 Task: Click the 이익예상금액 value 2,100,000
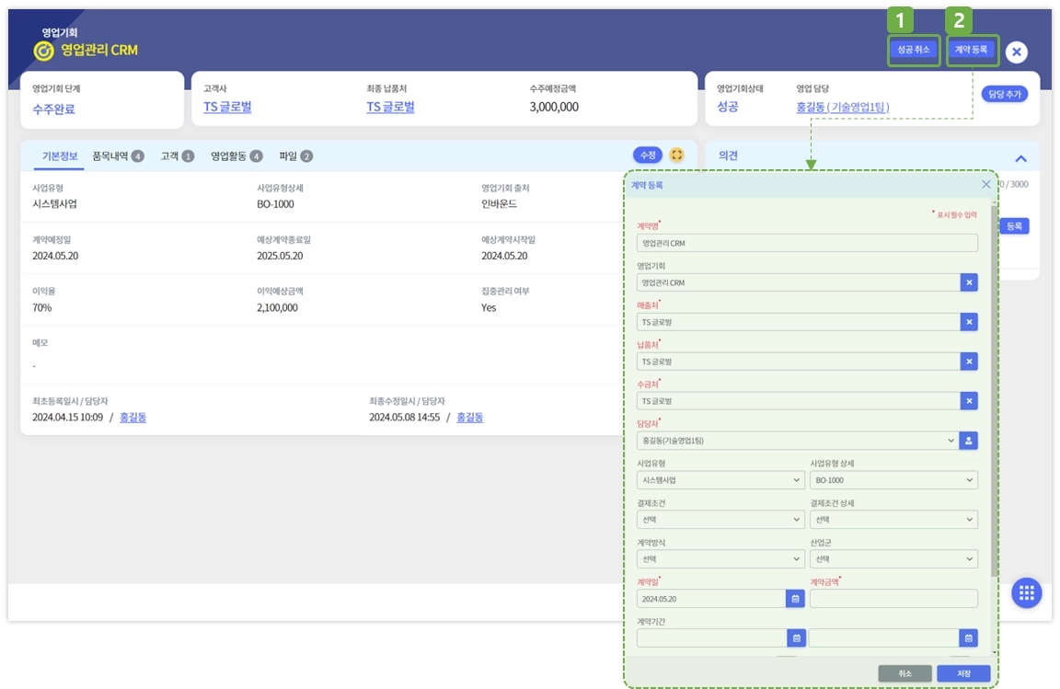coord(277,307)
